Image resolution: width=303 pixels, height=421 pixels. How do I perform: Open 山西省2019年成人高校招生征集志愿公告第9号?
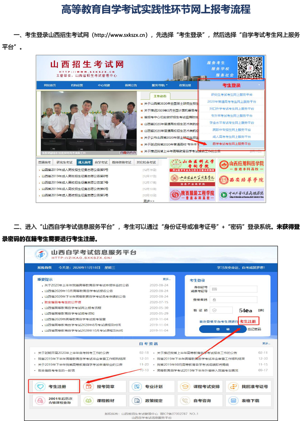[x=75, y=170]
